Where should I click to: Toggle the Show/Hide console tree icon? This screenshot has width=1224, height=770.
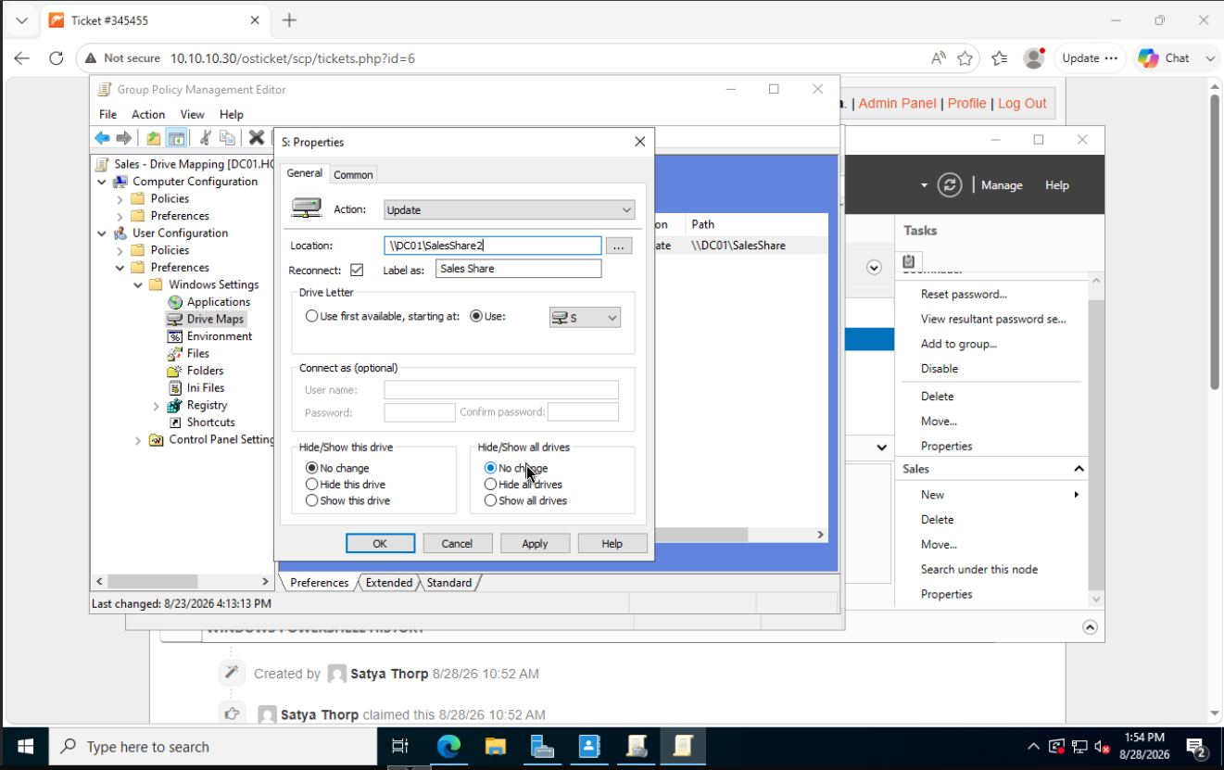176,138
